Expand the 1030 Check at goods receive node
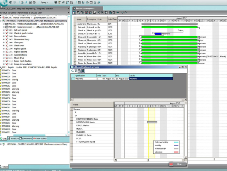227x171 pixels. click(4, 33)
